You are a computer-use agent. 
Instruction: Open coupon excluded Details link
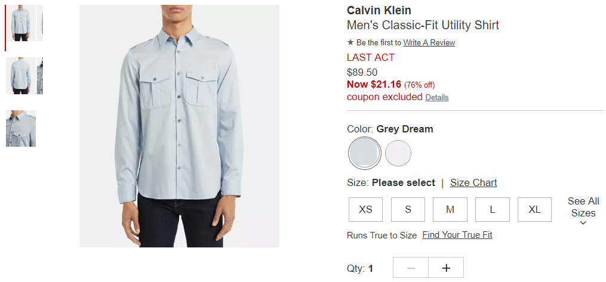[x=436, y=98]
